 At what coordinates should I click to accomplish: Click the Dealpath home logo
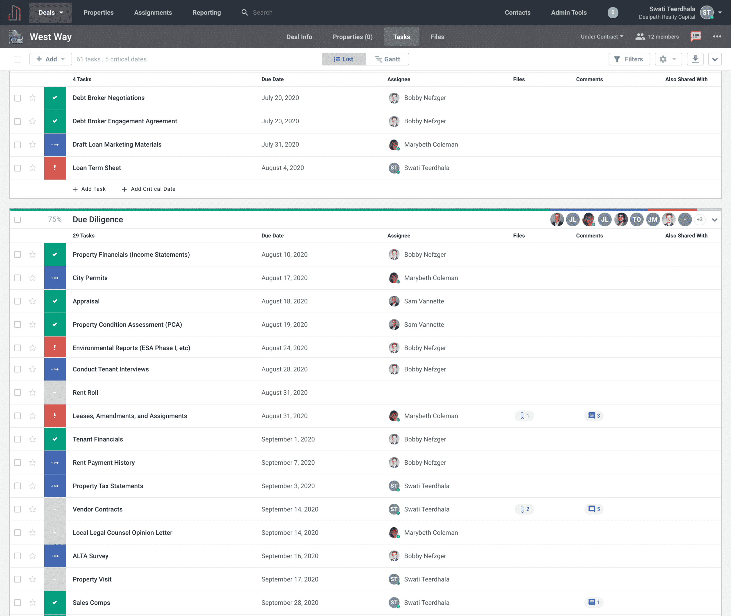(x=15, y=13)
